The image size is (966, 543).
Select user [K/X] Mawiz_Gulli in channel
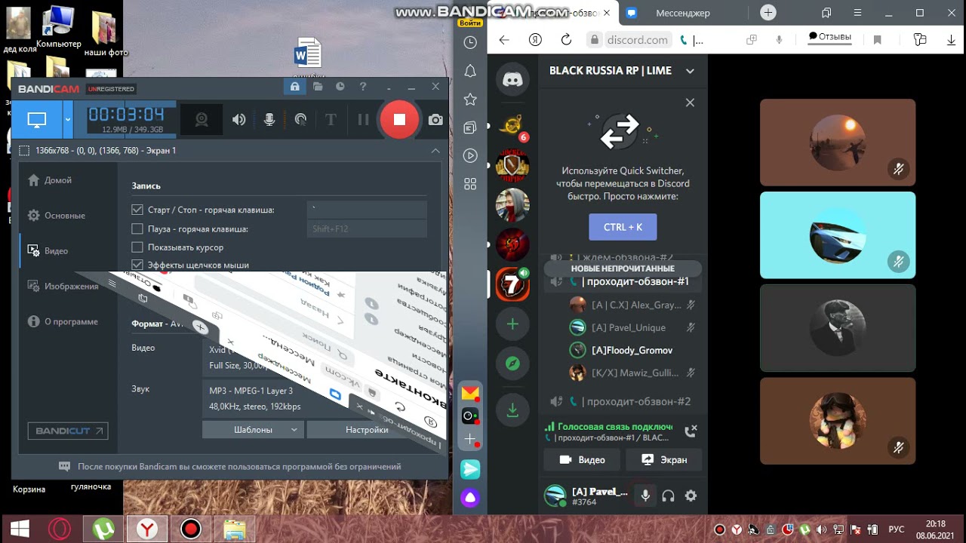[632, 373]
